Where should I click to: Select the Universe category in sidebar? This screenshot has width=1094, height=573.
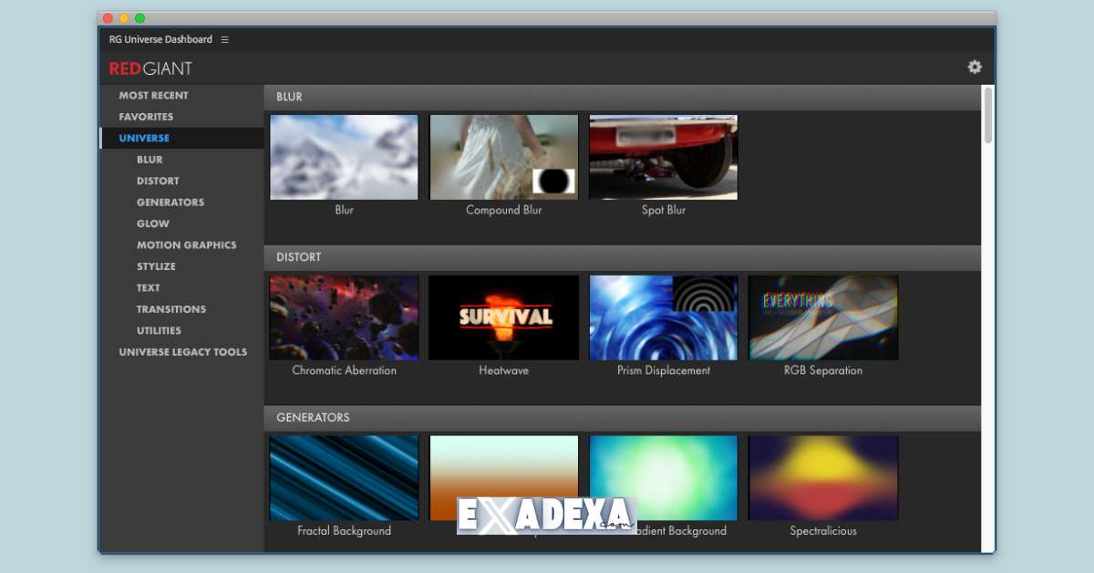(x=144, y=139)
